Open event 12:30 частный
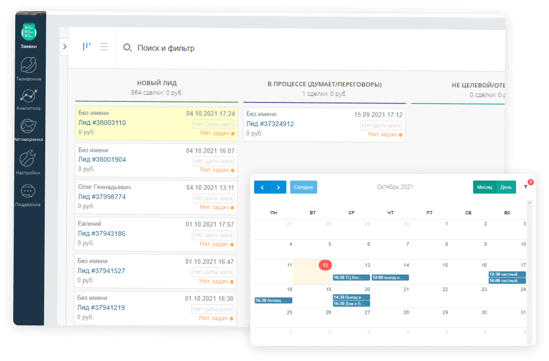 [507, 274]
